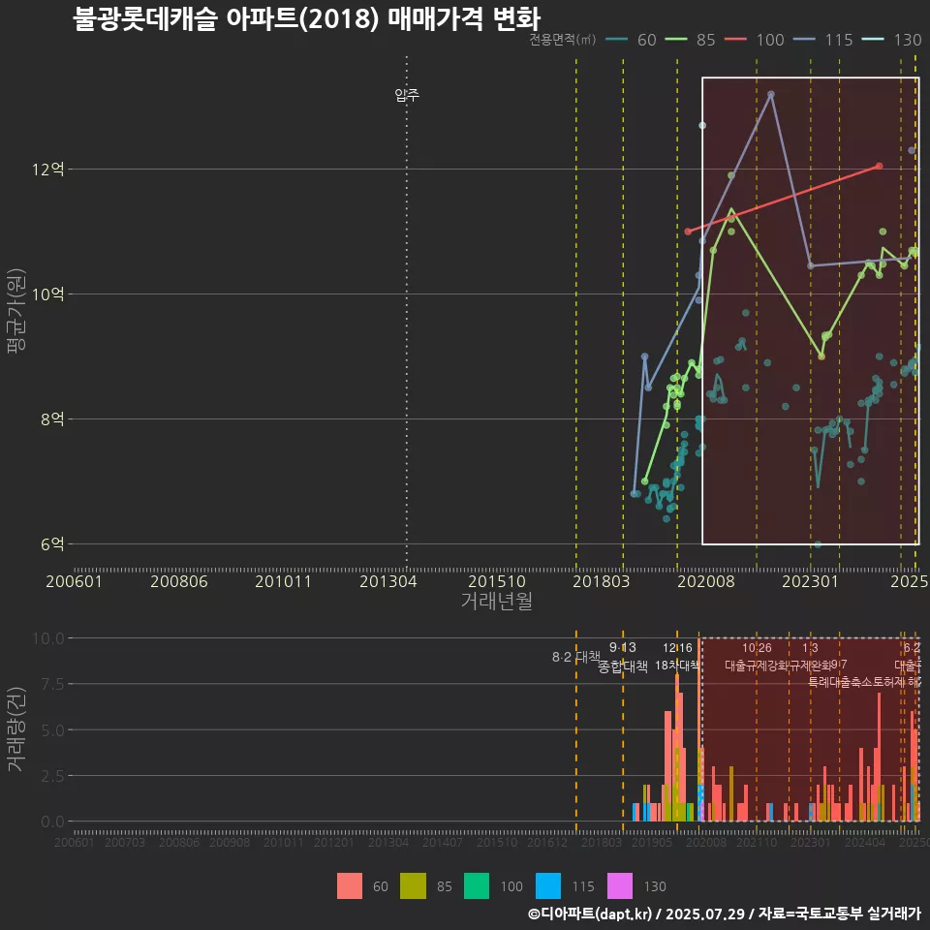Screen dimensions: 930x930
Task: Click 200806 on the price chart x-axis
Action: point(179,581)
